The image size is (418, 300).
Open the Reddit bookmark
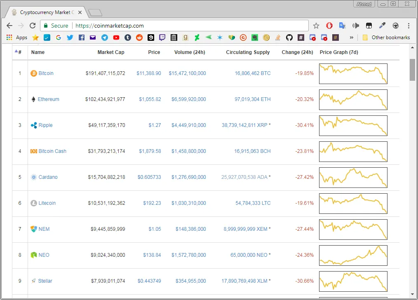139,37
